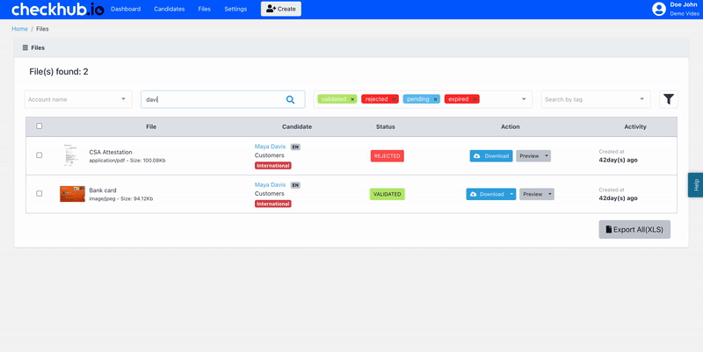
Task: Open the Search by tag dropdown
Action: click(x=642, y=100)
